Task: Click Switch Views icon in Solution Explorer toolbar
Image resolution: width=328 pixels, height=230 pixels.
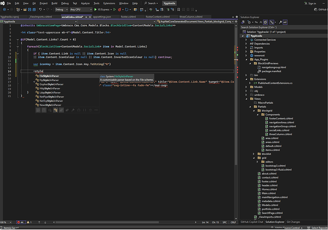Action: (243, 22)
